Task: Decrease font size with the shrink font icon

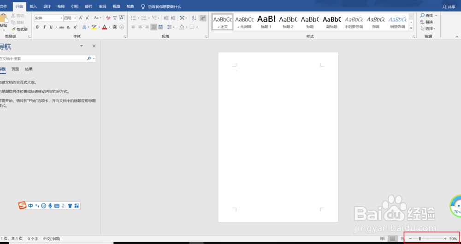Action: pos(87,18)
